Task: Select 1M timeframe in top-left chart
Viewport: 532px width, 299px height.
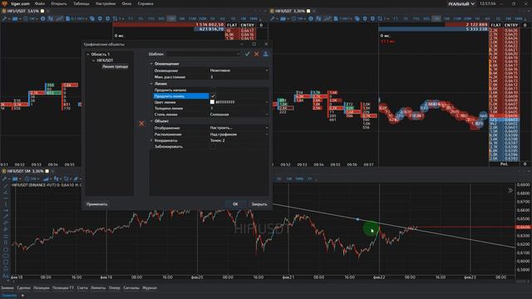Action: [172, 18]
